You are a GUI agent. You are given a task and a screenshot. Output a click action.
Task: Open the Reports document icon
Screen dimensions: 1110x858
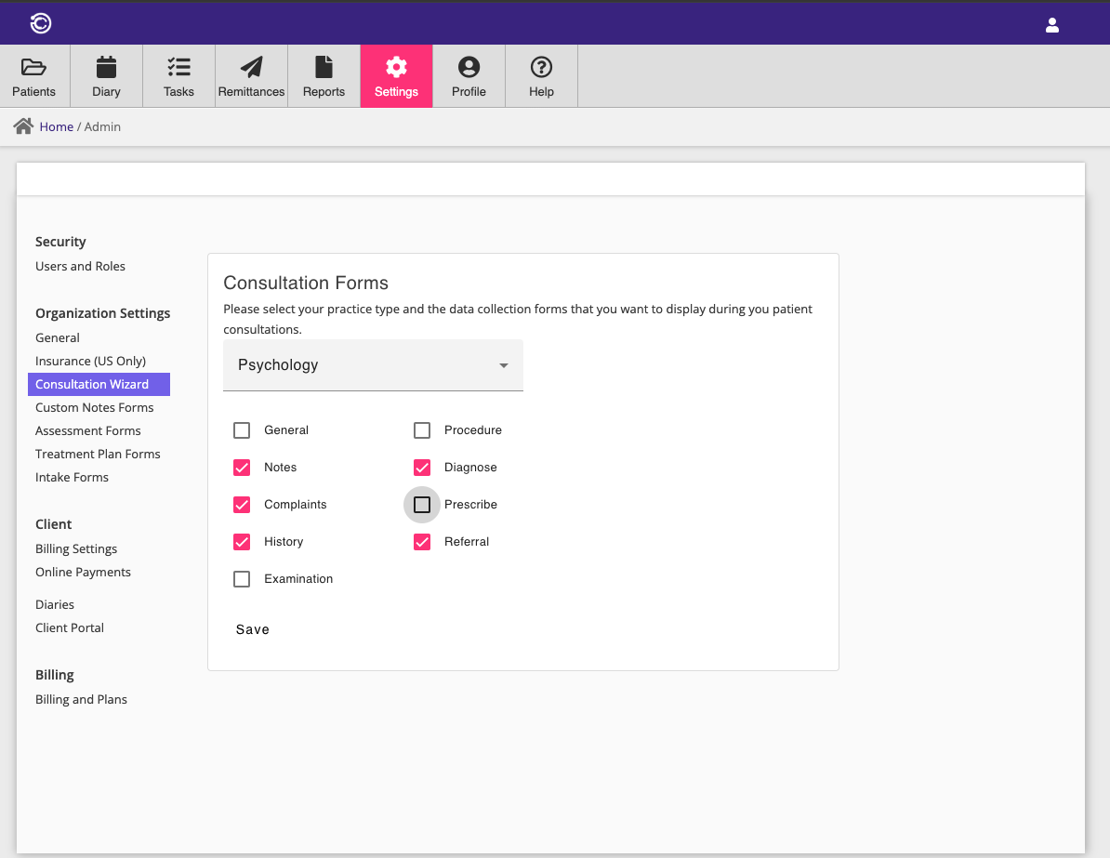[324, 67]
